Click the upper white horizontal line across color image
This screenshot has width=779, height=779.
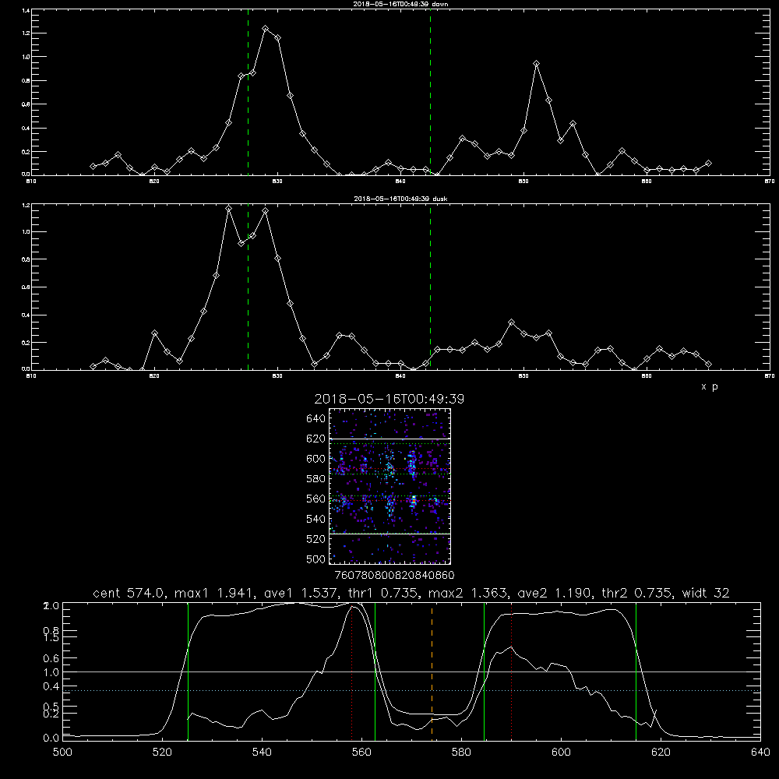390,439
